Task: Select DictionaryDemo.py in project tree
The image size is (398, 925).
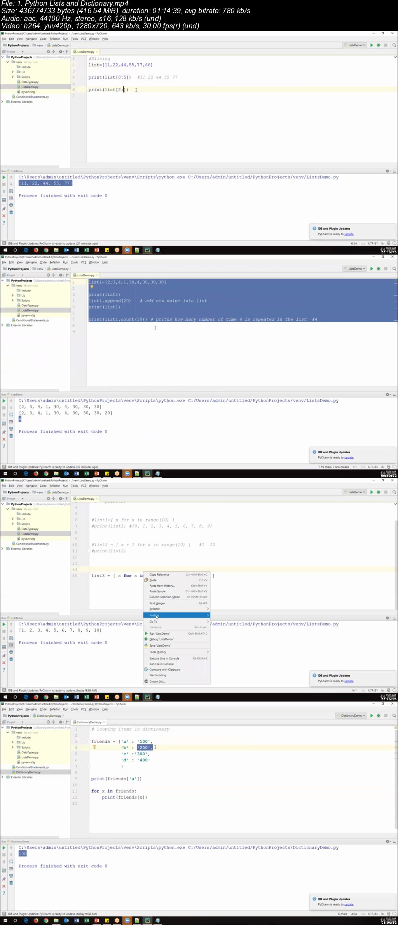Action: pyautogui.click(x=26, y=772)
